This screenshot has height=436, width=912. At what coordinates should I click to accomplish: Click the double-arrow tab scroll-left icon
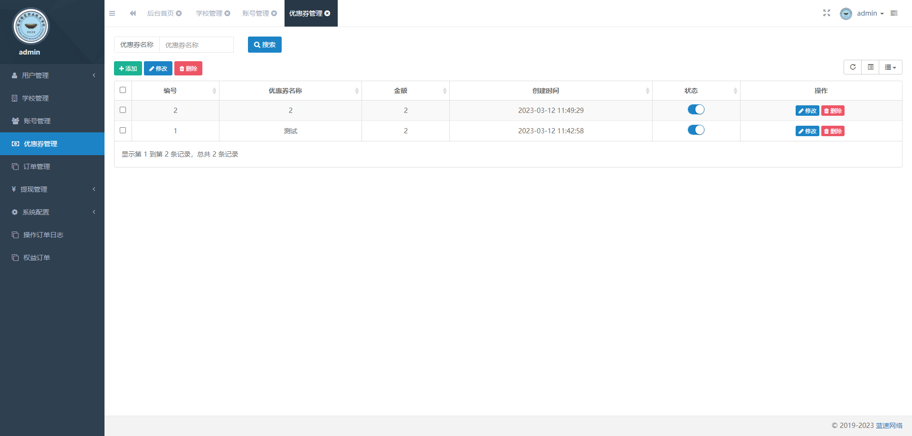click(x=133, y=13)
